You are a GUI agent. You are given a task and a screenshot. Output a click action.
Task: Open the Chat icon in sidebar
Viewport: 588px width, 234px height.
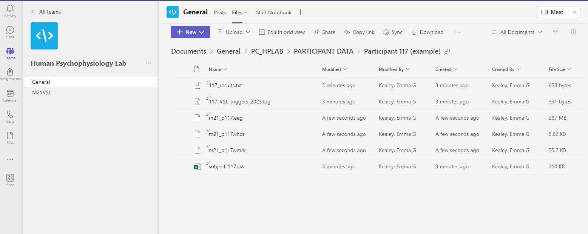[10, 30]
